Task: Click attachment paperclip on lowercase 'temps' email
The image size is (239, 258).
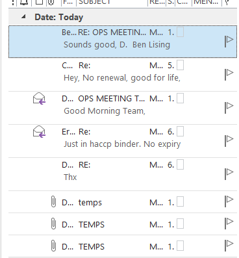Action: click(53, 201)
